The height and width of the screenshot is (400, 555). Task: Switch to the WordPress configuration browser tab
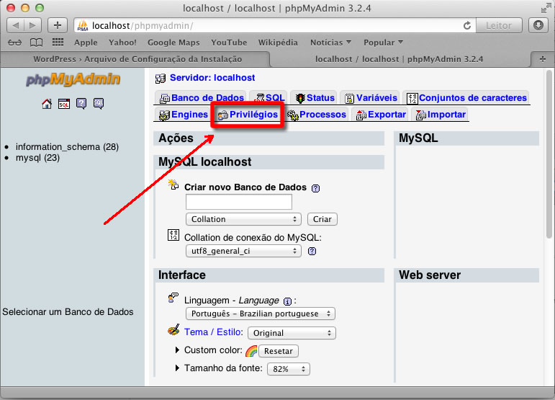tap(137, 59)
